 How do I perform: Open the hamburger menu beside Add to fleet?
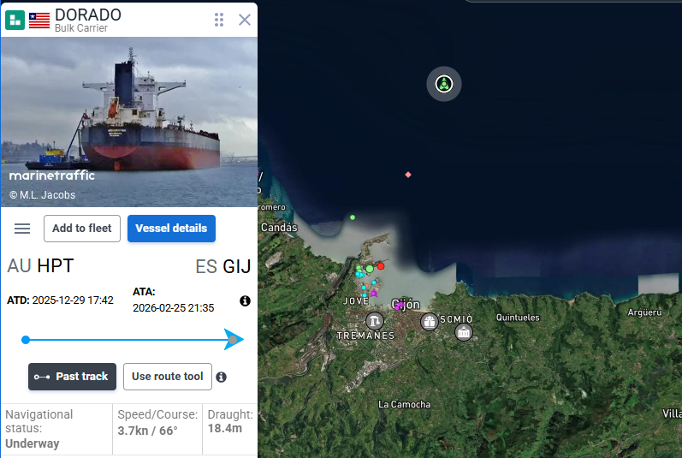coord(22,229)
